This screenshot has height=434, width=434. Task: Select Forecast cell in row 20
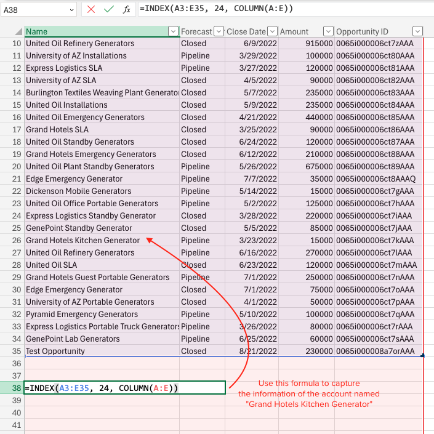click(x=203, y=166)
